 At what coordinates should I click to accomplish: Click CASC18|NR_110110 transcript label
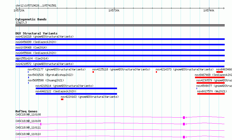pos(28,134)
